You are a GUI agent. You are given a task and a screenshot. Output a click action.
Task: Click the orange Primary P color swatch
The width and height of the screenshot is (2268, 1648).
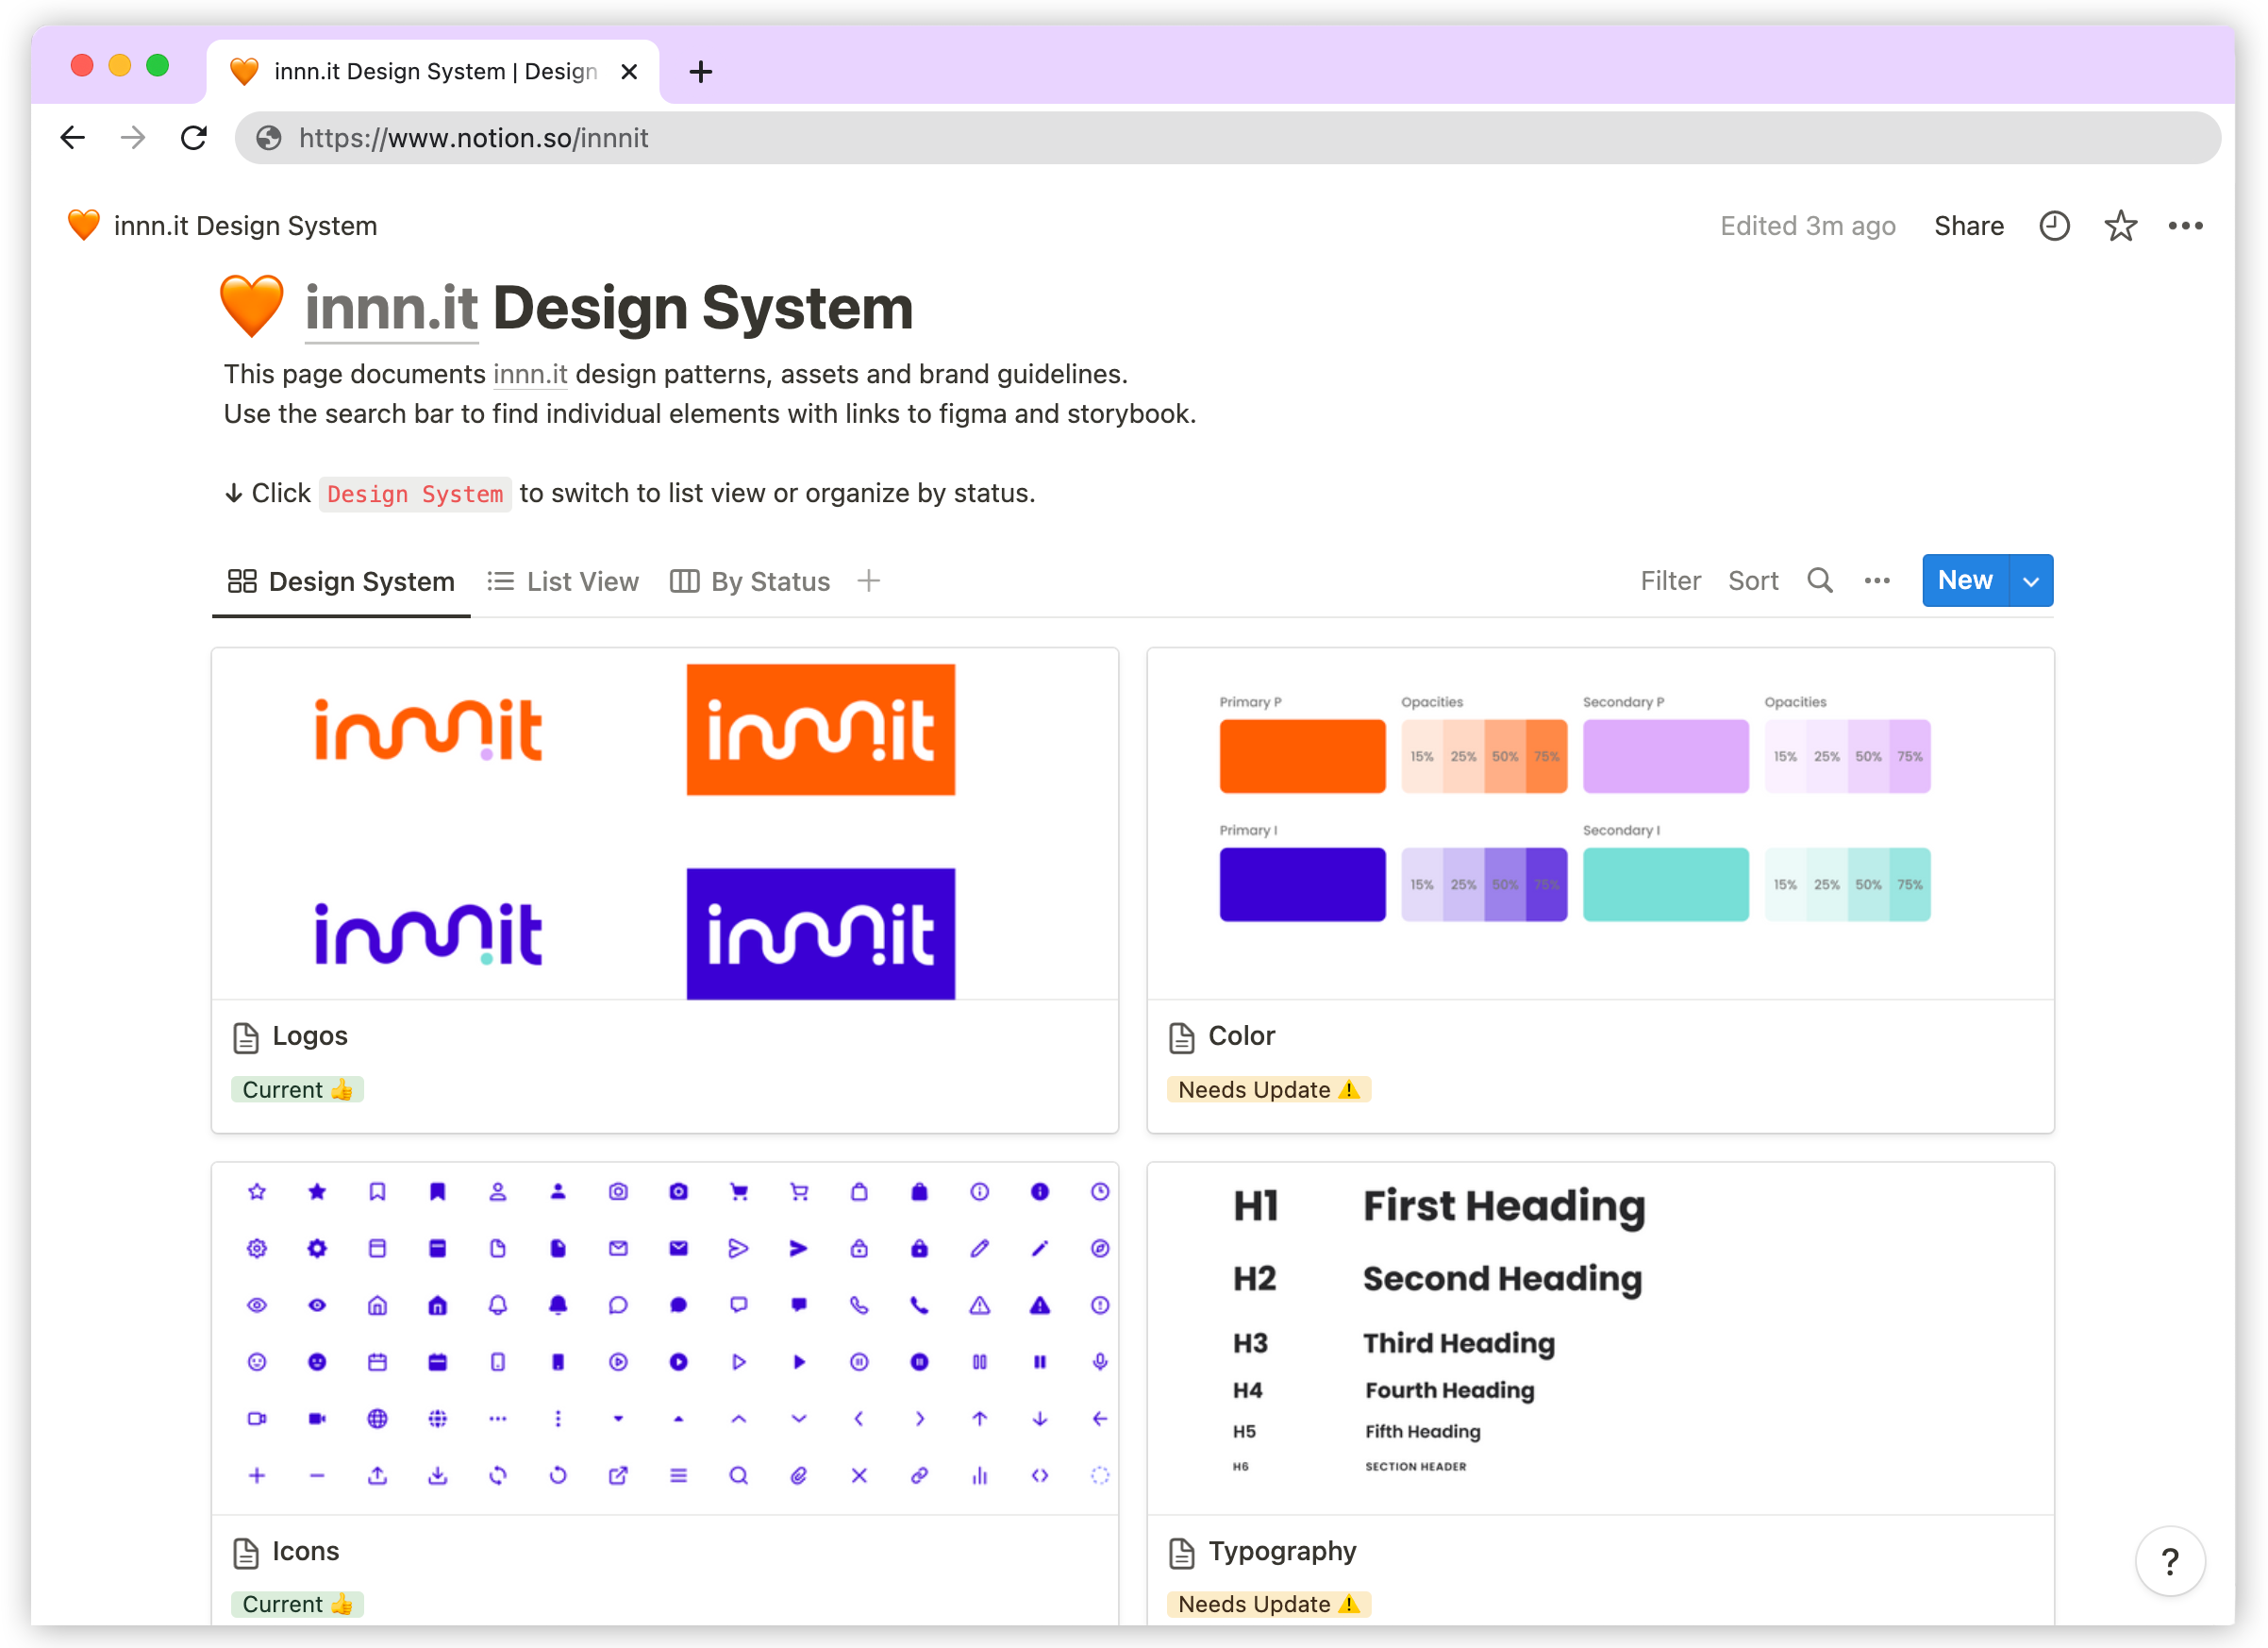click(1302, 756)
